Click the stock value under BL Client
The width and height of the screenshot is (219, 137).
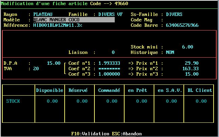pyautogui.click(x=201, y=101)
